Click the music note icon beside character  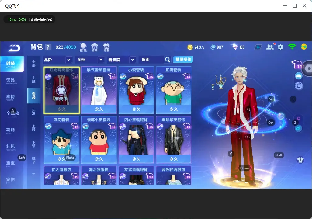pyautogui.click(x=299, y=85)
